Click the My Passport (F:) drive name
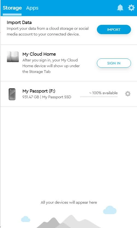The height and width of the screenshot is (228, 137). click(x=39, y=91)
